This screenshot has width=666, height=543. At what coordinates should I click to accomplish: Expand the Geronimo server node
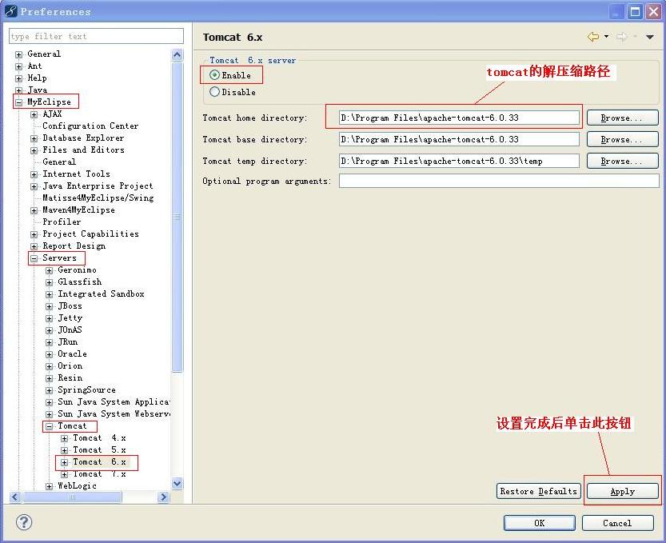click(50, 270)
